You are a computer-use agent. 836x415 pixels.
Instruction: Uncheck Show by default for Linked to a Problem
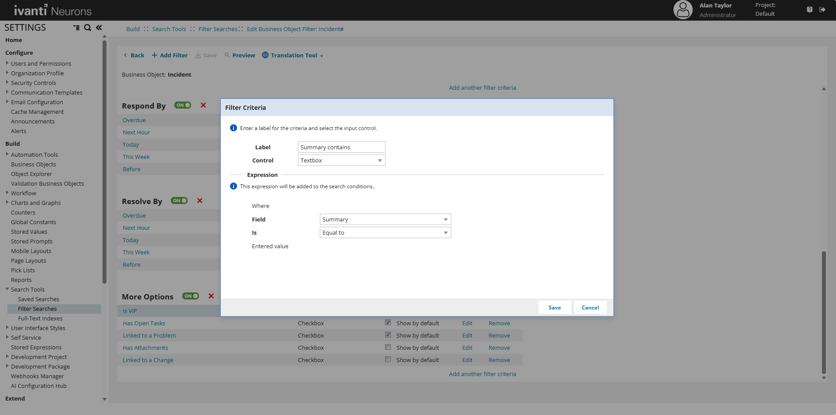click(388, 335)
